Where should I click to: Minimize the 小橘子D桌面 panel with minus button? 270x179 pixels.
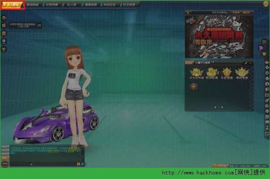tap(250, 63)
